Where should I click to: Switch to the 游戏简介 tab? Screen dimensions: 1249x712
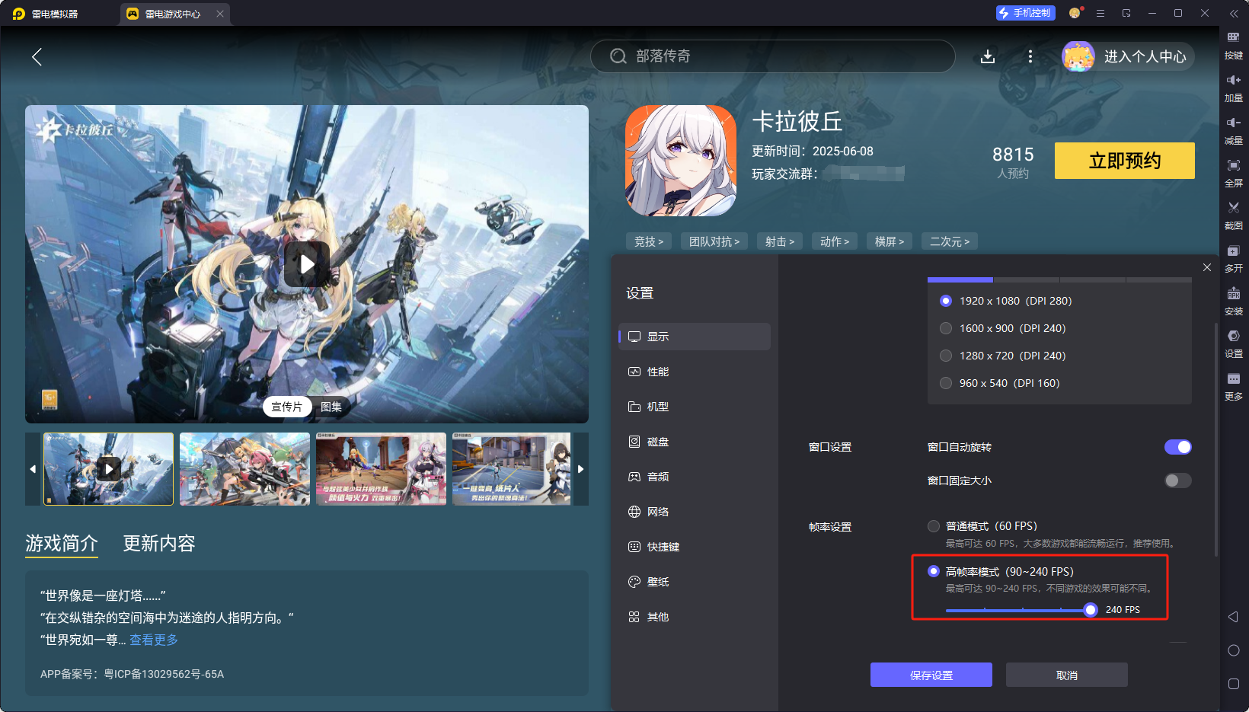tap(62, 543)
